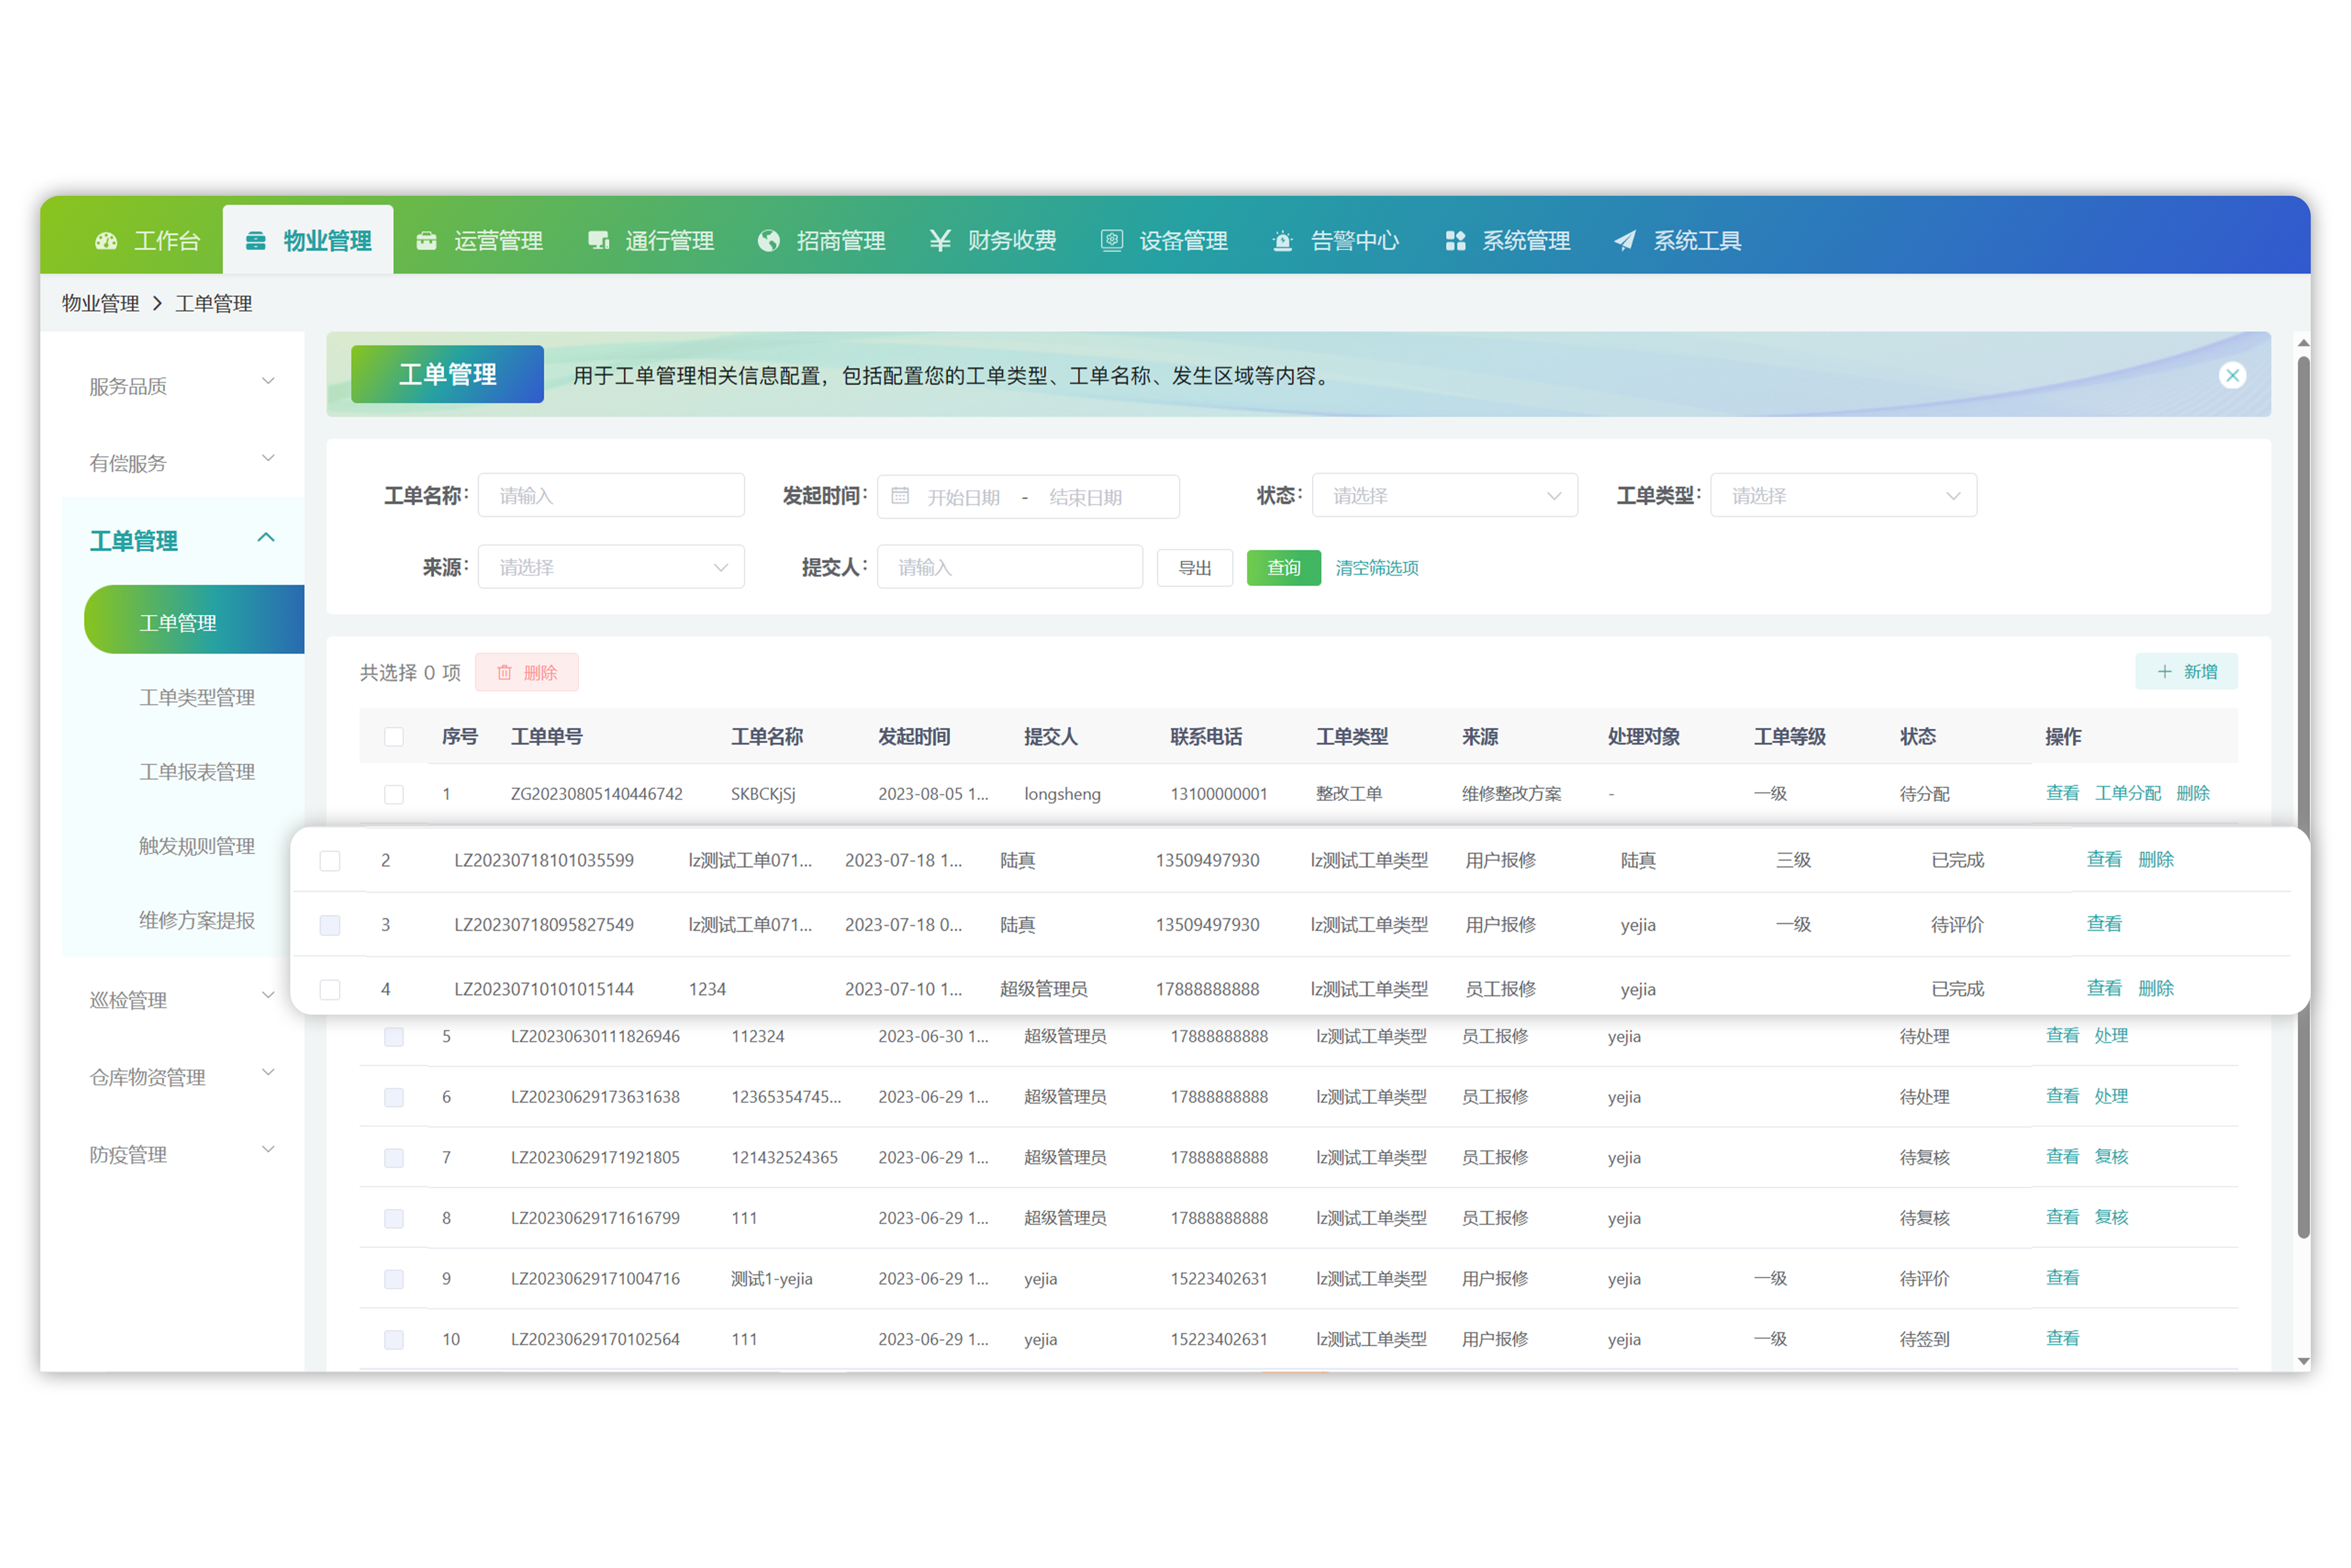Click the batch 删除 button
Screen dimensions: 2351x1568
(527, 672)
